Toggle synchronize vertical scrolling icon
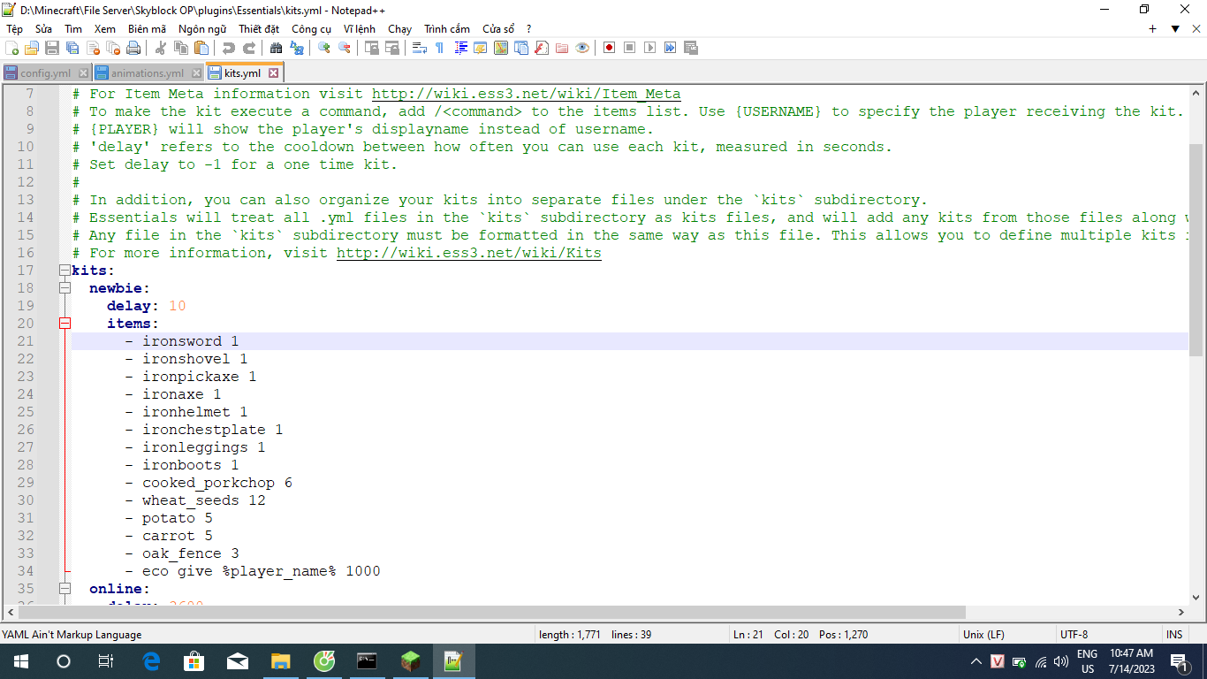1207x679 pixels. coord(372,48)
